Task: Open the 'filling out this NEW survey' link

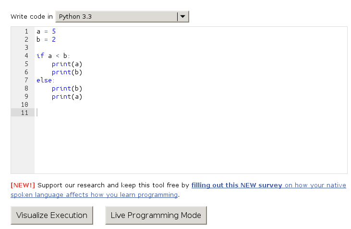Action: [237, 185]
